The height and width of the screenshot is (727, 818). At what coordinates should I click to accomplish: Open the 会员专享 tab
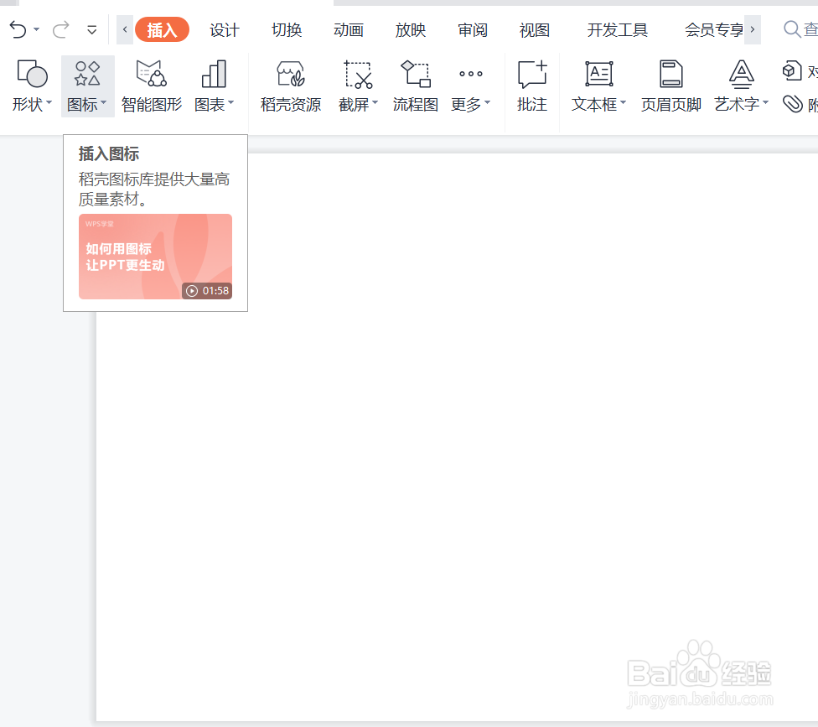coord(714,29)
